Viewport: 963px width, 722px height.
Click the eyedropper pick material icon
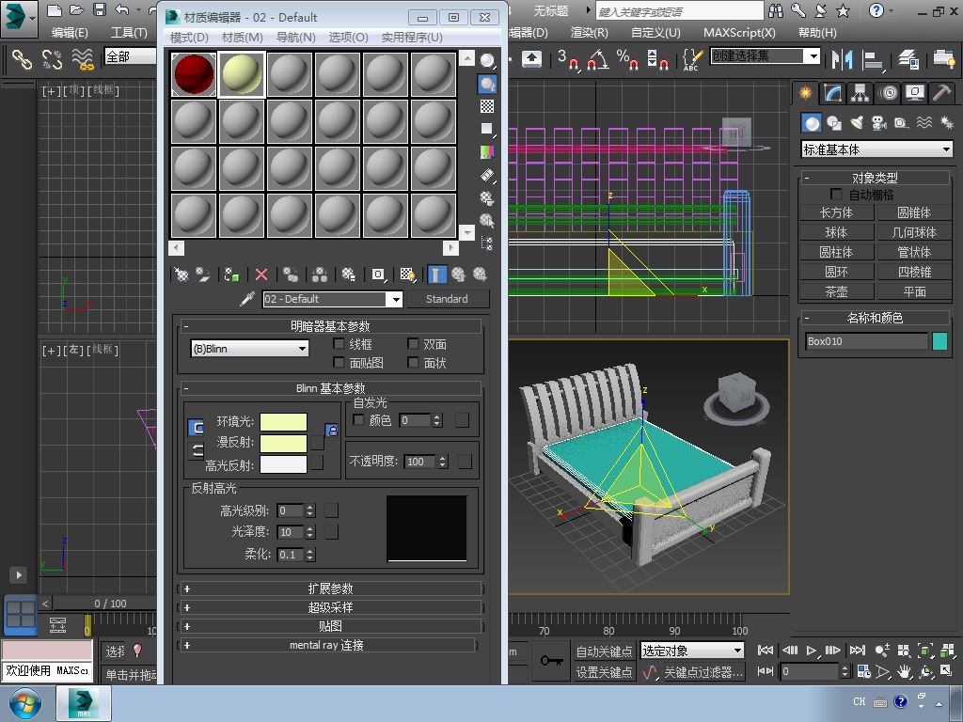[x=247, y=299]
